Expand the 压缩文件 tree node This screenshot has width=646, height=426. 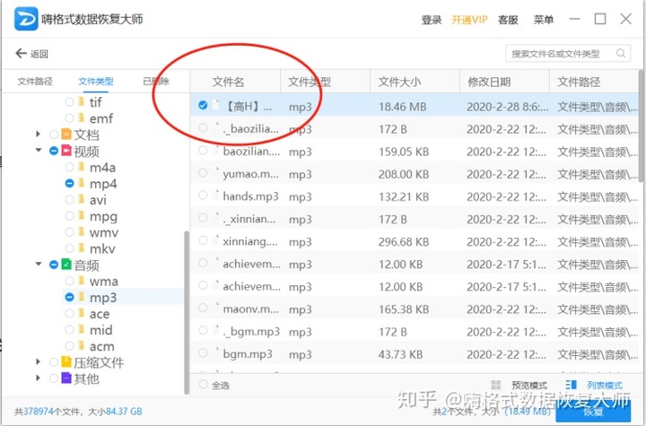pyautogui.click(x=38, y=361)
